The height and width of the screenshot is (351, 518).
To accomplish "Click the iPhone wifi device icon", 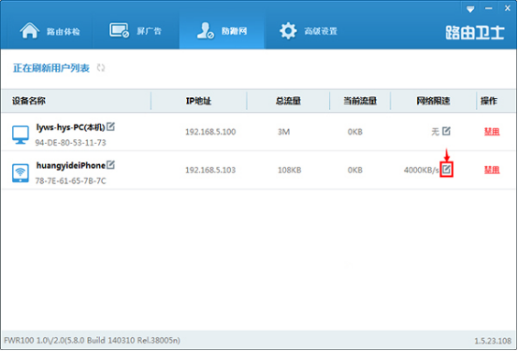I will (21, 174).
